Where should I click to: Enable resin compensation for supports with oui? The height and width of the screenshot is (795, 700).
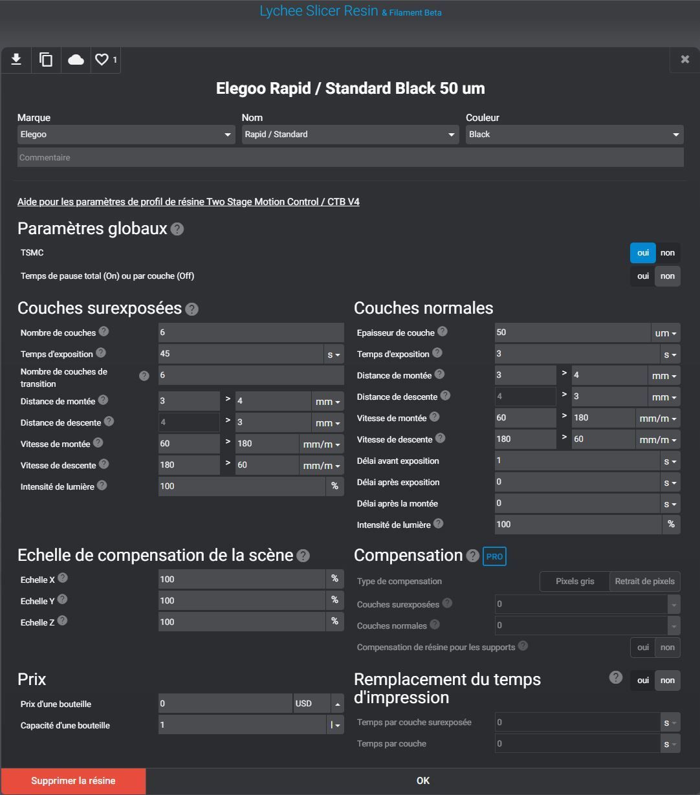click(642, 648)
